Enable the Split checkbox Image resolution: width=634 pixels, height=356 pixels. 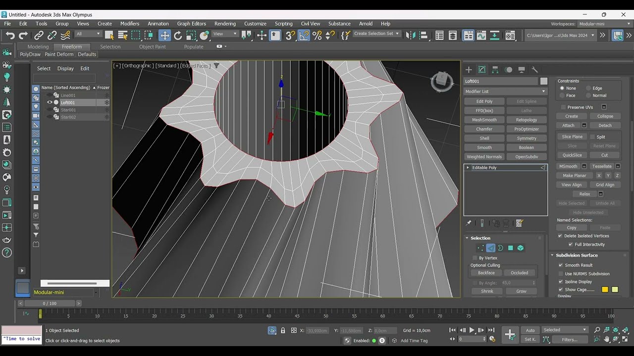click(592, 137)
